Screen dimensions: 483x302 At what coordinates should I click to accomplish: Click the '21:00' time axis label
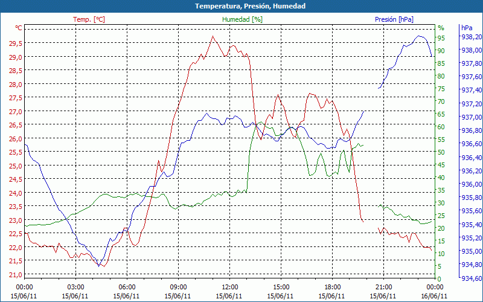383,288
